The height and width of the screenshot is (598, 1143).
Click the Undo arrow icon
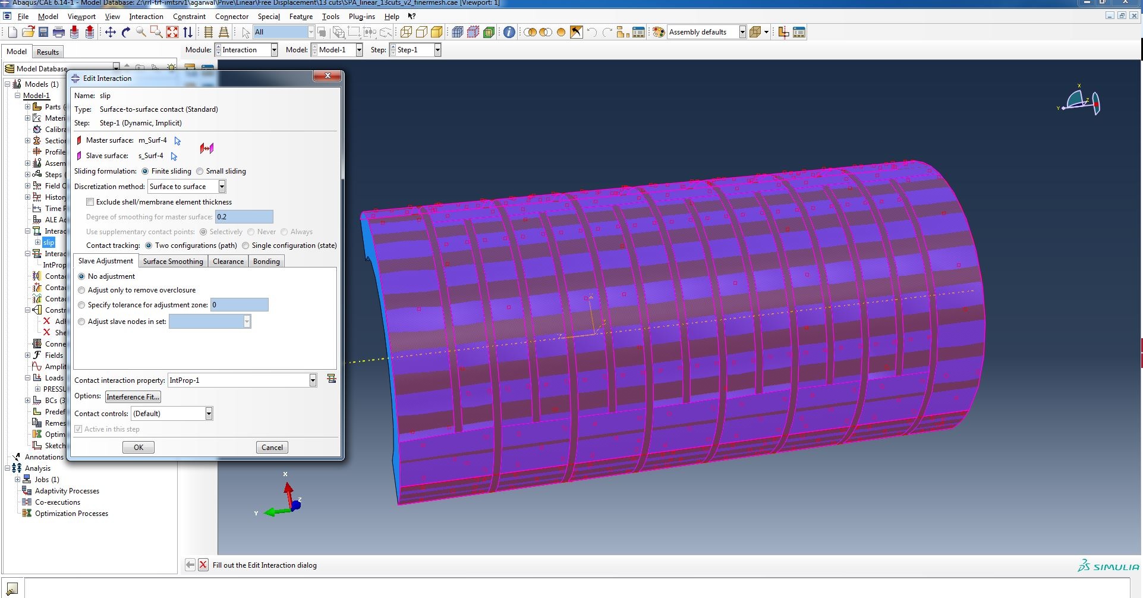592,32
